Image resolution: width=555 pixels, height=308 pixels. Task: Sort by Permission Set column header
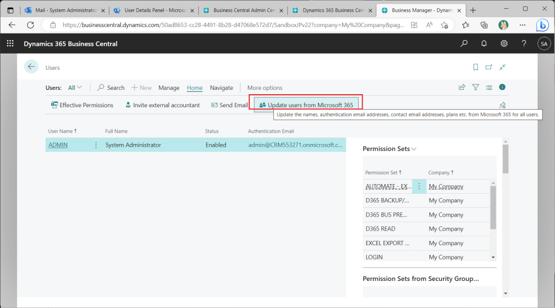tap(383, 173)
